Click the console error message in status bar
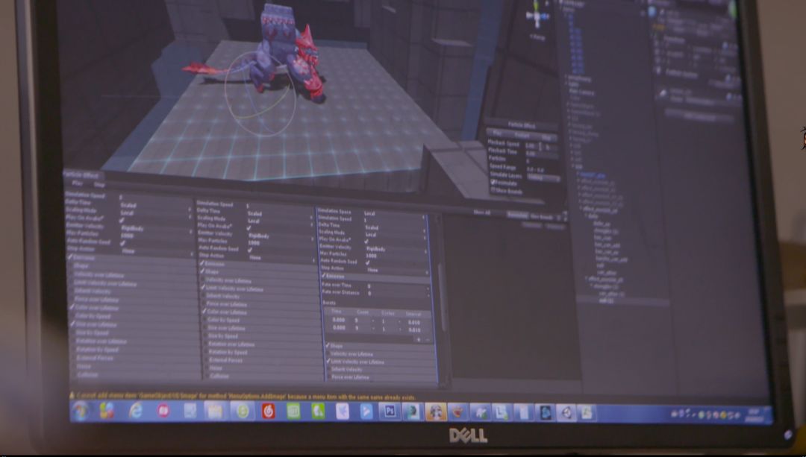The width and height of the screenshot is (806, 457). 246,397
